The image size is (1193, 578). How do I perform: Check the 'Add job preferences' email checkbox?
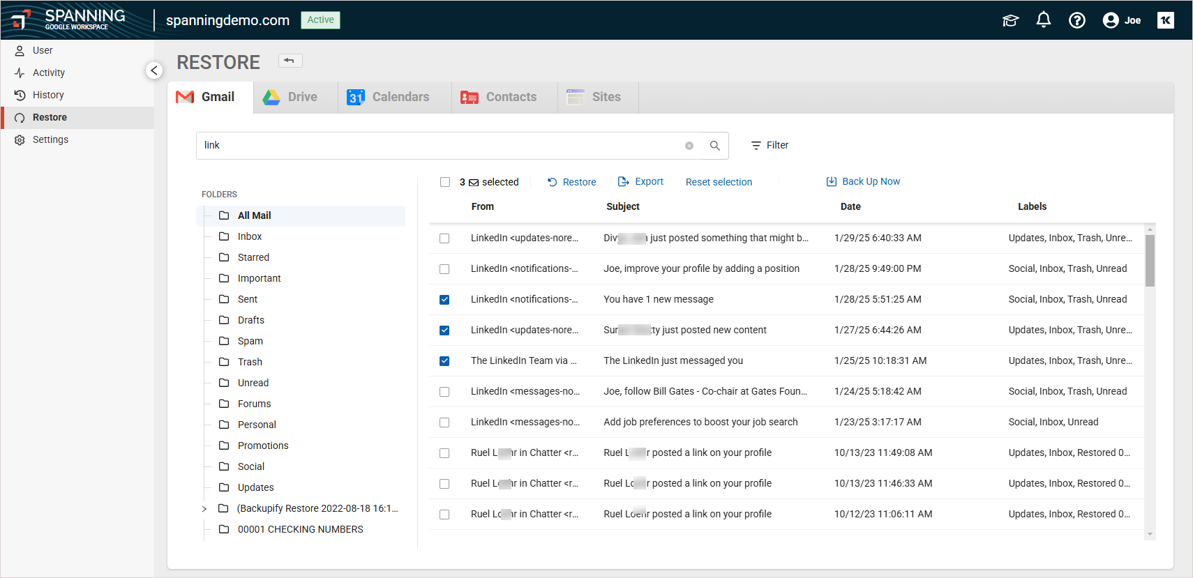point(444,423)
